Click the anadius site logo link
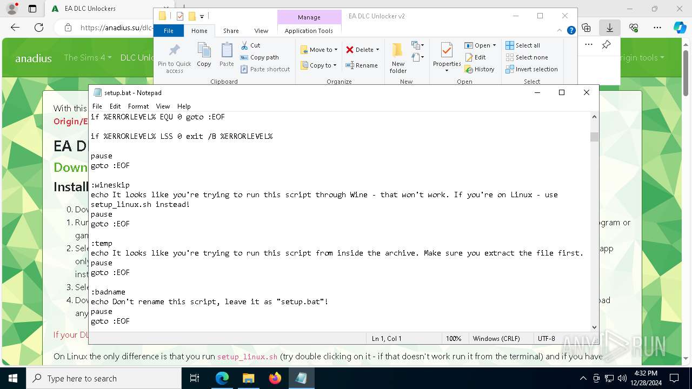This screenshot has height=389, width=692. coord(34,58)
